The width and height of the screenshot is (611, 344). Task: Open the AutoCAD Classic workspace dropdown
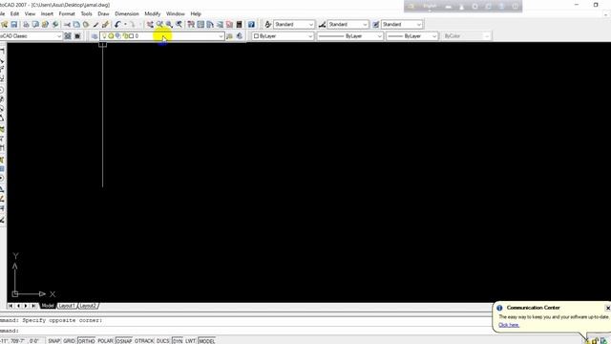[59, 36]
